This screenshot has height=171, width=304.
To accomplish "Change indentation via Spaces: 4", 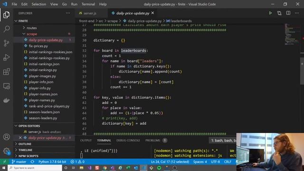I will click(x=200, y=161).
